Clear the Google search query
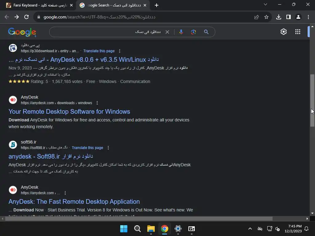The height and width of the screenshot is (236, 315). 167,32
